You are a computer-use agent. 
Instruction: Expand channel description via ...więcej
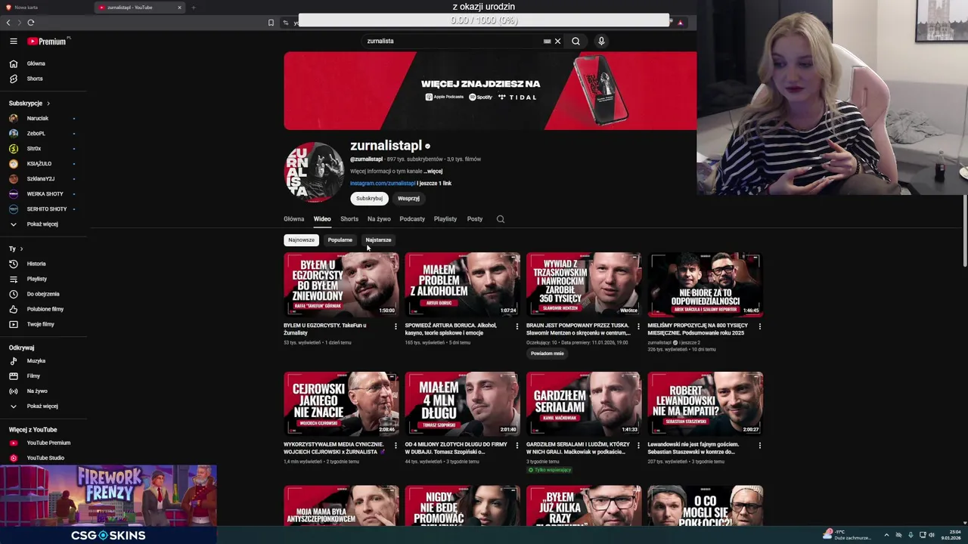click(x=433, y=172)
